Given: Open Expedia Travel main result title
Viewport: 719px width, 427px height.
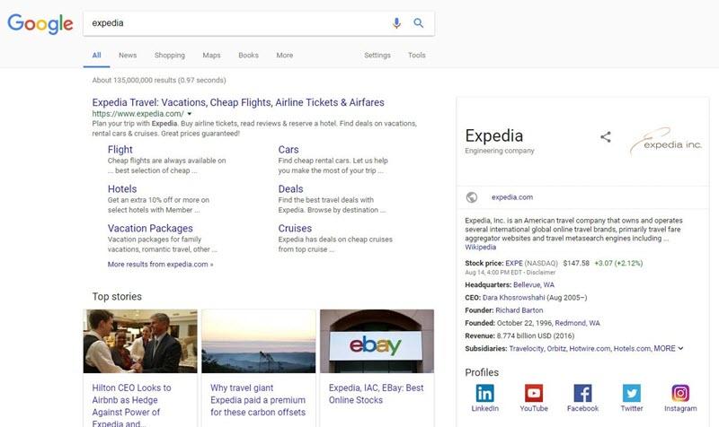Looking at the screenshot, I should 238,102.
